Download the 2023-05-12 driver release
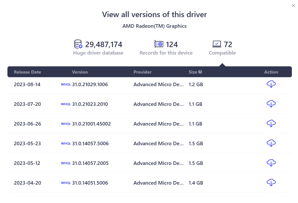This screenshot has width=298, height=203. click(271, 163)
